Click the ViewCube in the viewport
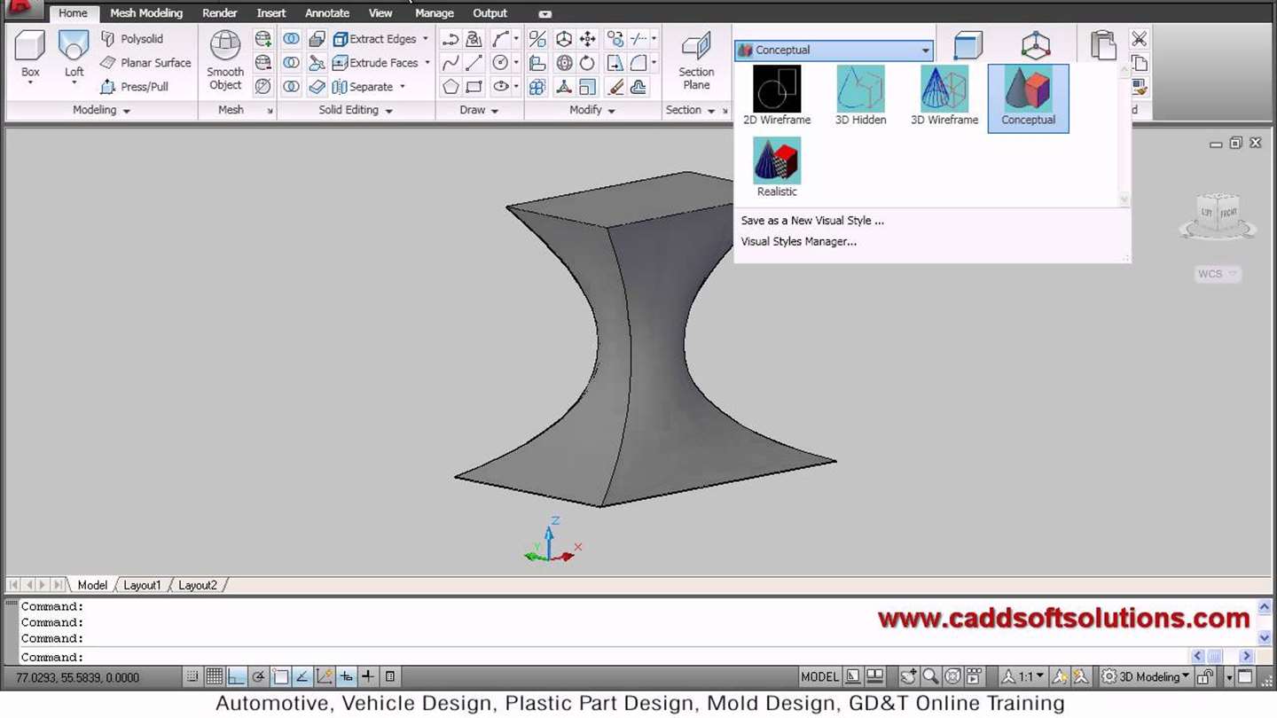Screen dimensions: 1277x718 pos(1218,217)
